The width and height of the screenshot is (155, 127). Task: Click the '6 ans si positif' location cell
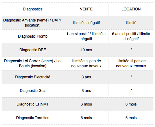pos(131,36)
